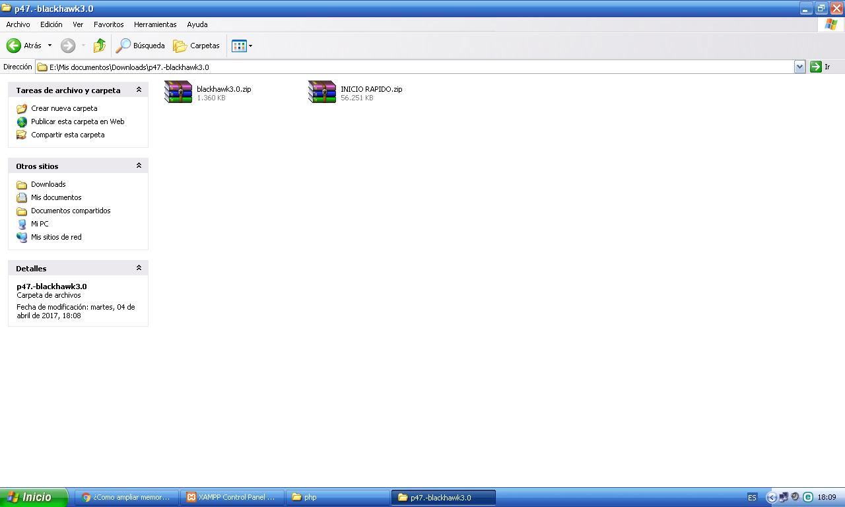
Task: Expand the address bar dropdown
Action: 799,67
